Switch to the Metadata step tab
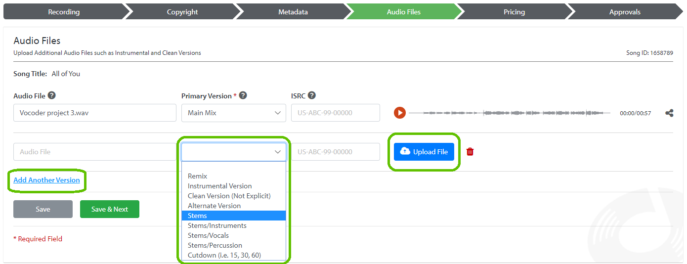The image size is (687, 264). (x=293, y=12)
